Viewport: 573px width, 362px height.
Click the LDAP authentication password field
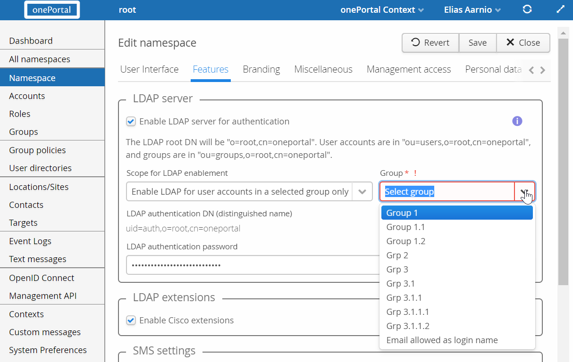tap(250, 265)
